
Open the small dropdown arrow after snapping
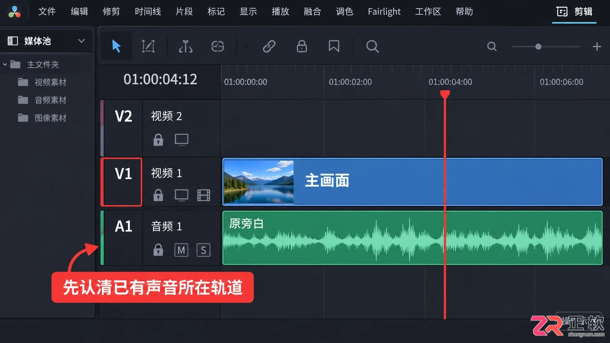pos(246,47)
